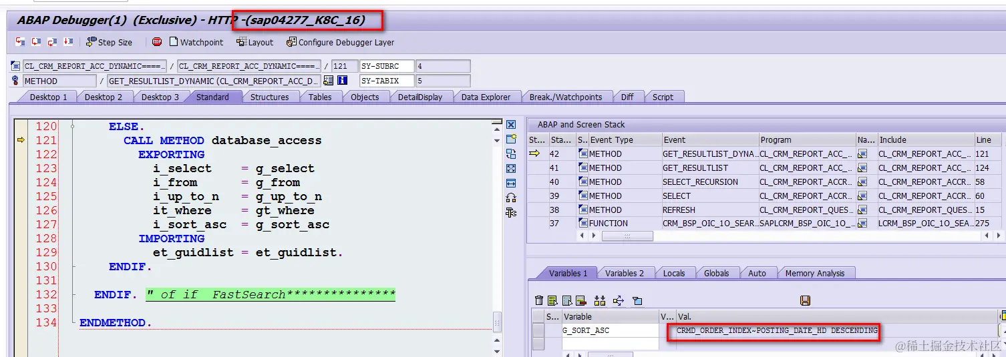Click the Step Over (execute) debugger icon
The image size is (1006, 357).
[x=36, y=42]
